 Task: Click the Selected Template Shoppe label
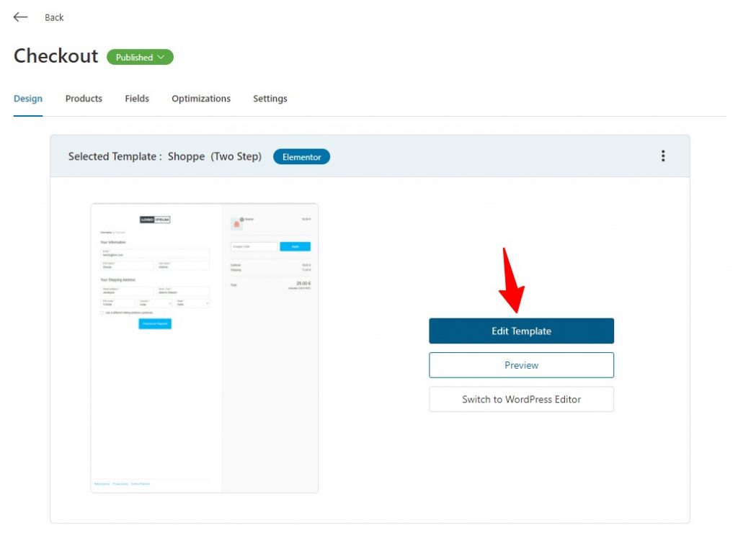tap(165, 156)
